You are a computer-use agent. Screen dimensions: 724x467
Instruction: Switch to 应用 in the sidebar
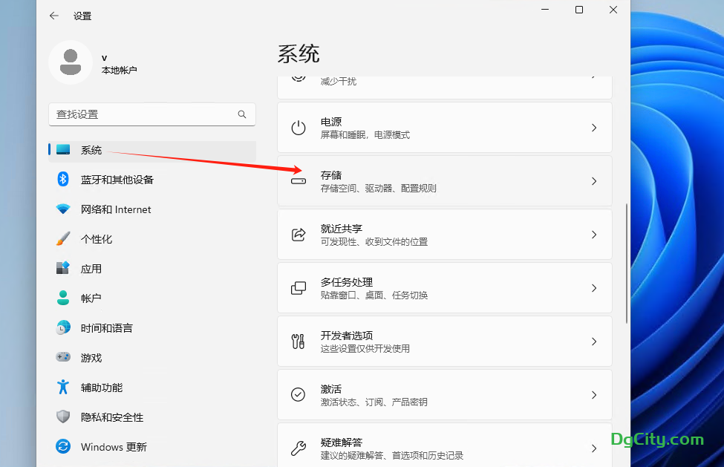click(91, 269)
